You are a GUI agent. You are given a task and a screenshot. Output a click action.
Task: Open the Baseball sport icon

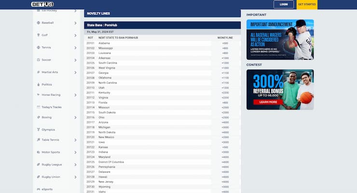38,23
